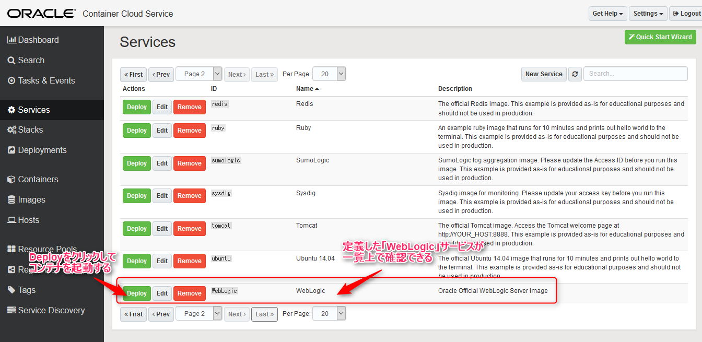Click bottom Last page button

(264, 314)
